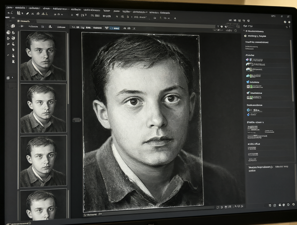Click the blue heart icon in the right panel

point(248,82)
